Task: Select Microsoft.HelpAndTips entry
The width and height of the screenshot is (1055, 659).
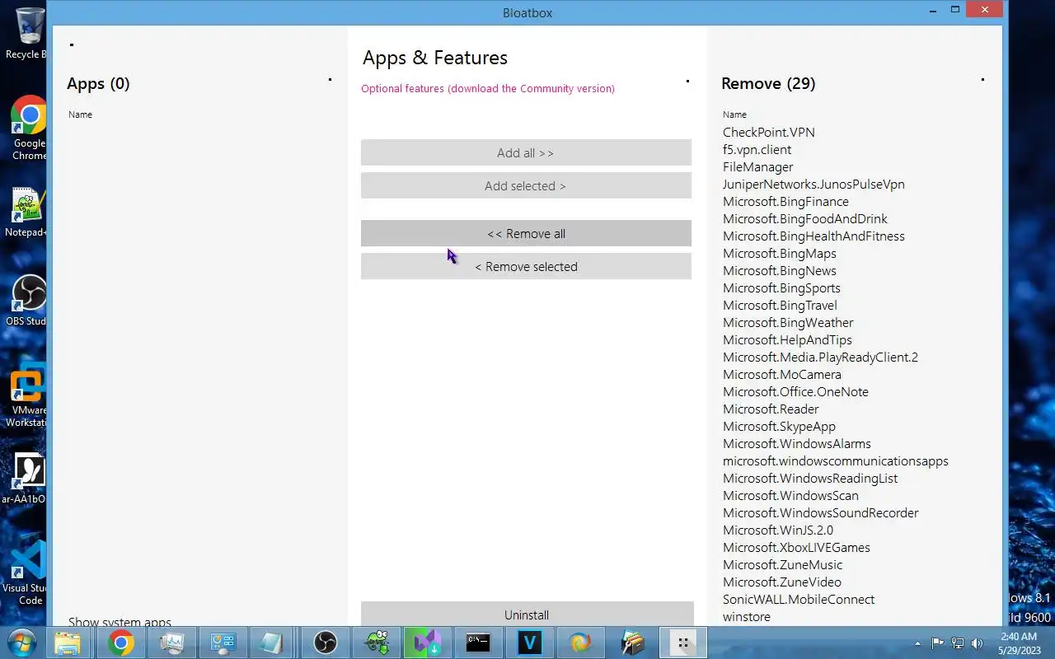Action: pos(787,339)
